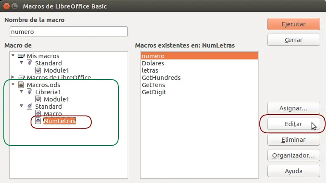Click the NumLetras module icon
326x183 pixels.
point(38,121)
